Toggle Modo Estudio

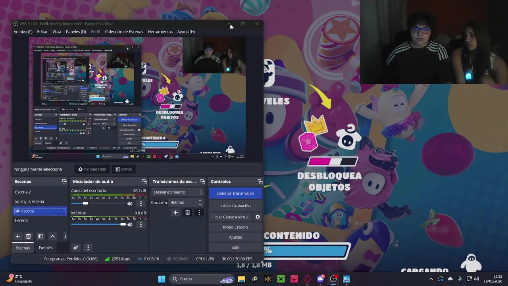235,227
